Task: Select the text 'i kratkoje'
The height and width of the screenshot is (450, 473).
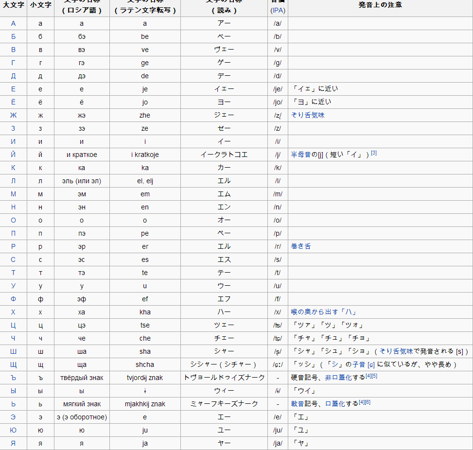Action: 145,155
